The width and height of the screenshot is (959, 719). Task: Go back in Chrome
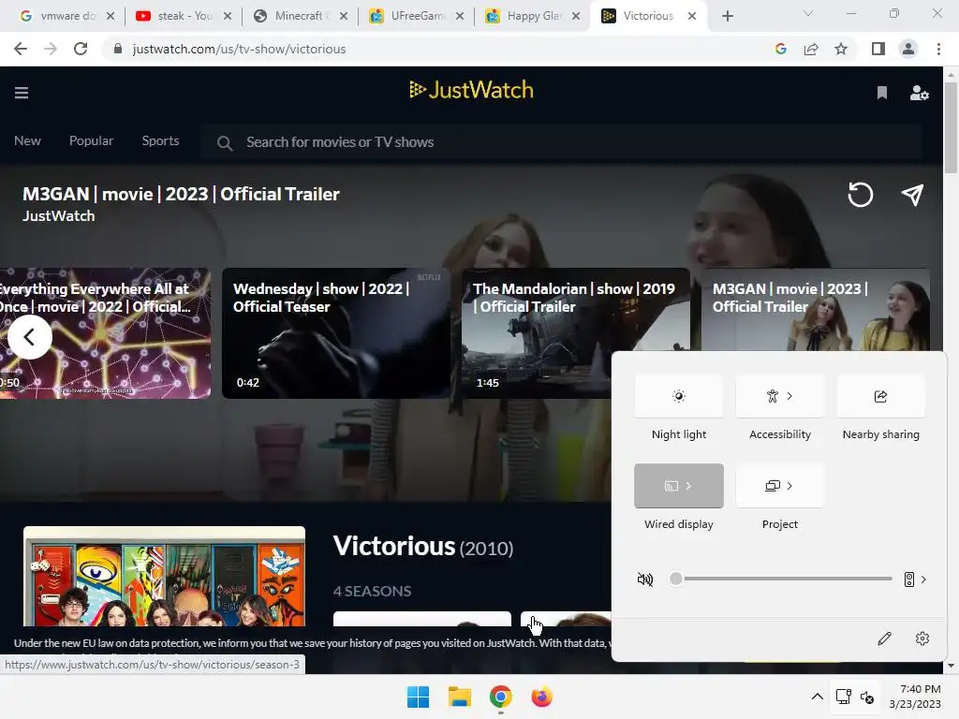21,49
